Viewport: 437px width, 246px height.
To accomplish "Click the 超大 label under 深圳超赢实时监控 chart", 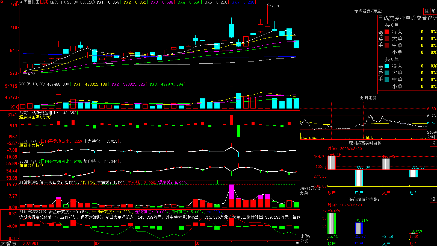I will click(414, 193).
